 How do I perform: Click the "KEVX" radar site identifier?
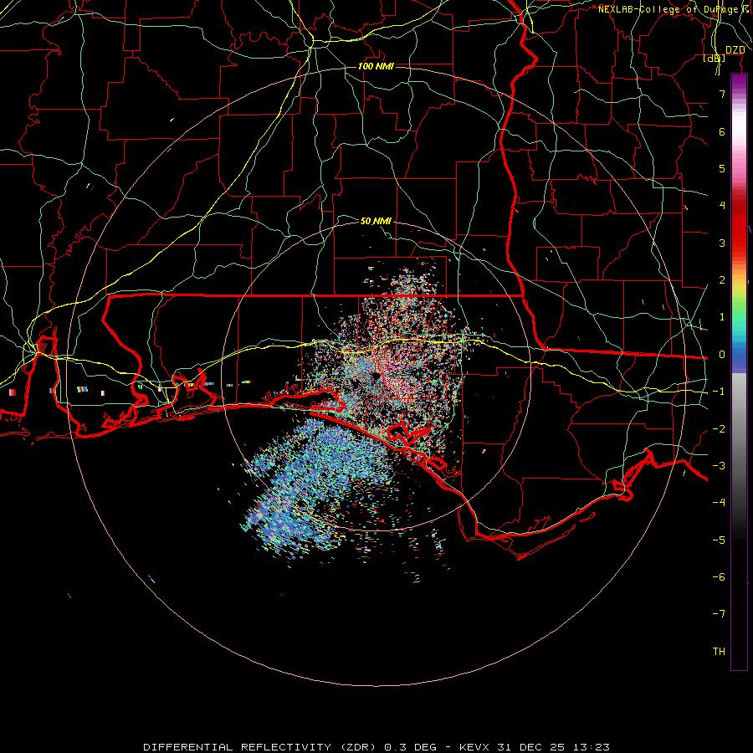tap(474, 747)
